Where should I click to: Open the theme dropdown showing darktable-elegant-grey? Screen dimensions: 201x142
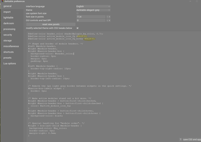click(x=93, y=10)
